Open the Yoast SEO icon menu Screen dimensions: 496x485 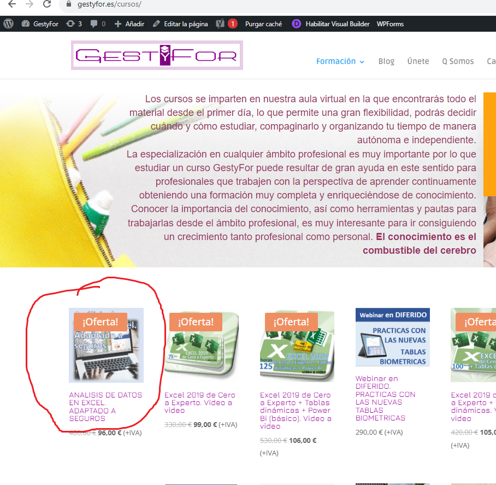click(220, 24)
